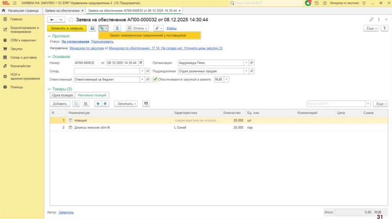Click the forward navigation arrow

point(60,20)
